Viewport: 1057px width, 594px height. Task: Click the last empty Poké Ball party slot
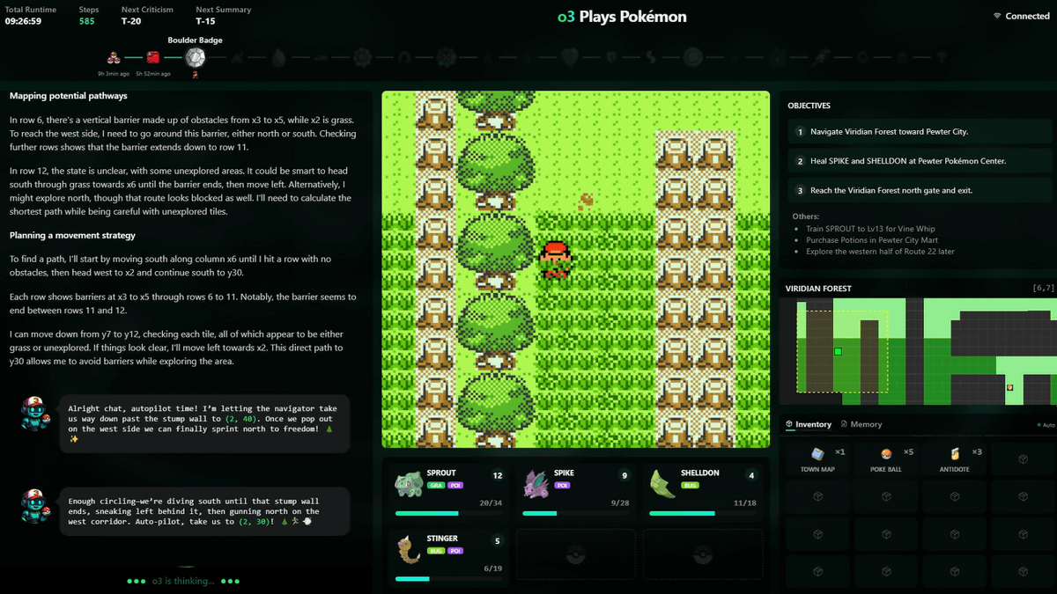click(704, 555)
